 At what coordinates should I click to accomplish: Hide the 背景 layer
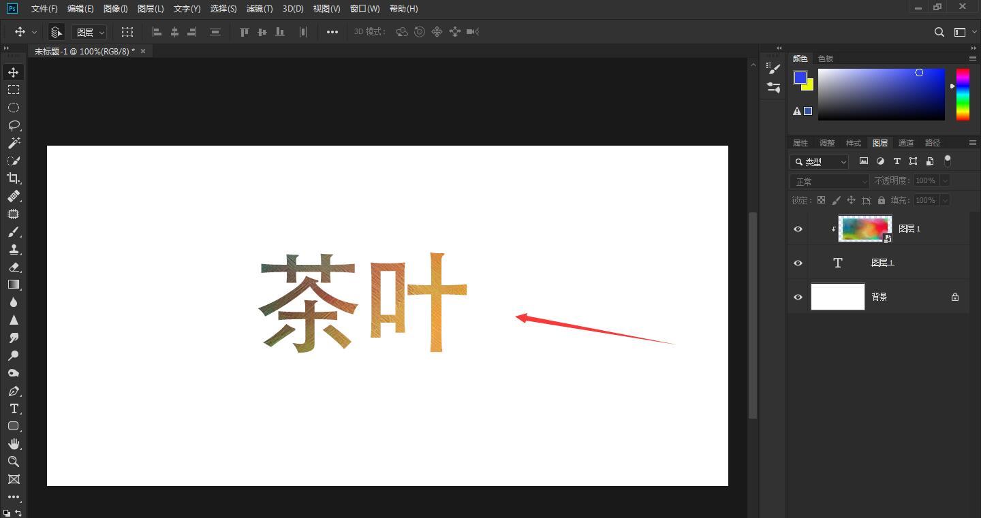[x=797, y=296]
